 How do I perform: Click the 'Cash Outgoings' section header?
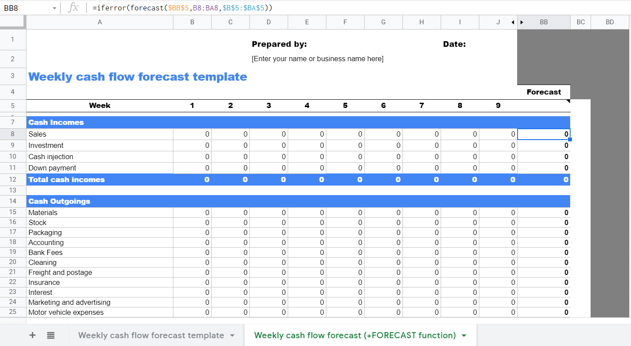coord(59,201)
